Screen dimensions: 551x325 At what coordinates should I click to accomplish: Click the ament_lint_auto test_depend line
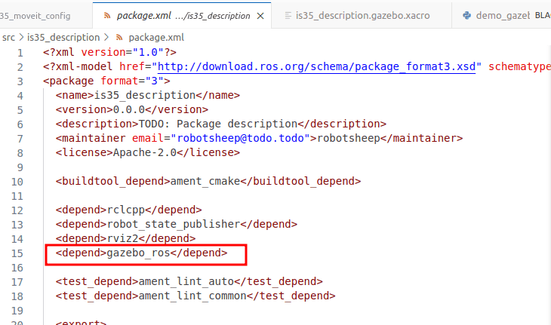point(189,281)
